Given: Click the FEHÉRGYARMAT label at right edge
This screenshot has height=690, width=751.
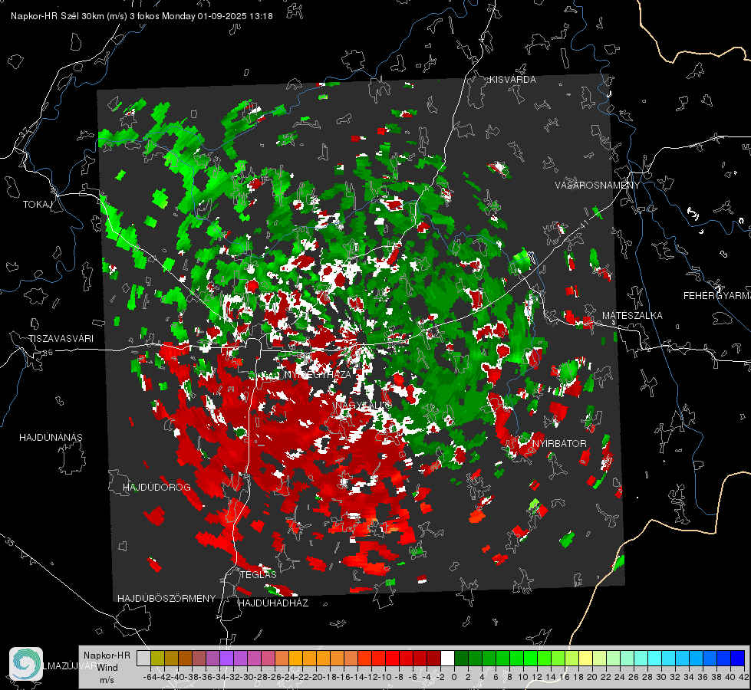Looking at the screenshot, I should [x=717, y=296].
